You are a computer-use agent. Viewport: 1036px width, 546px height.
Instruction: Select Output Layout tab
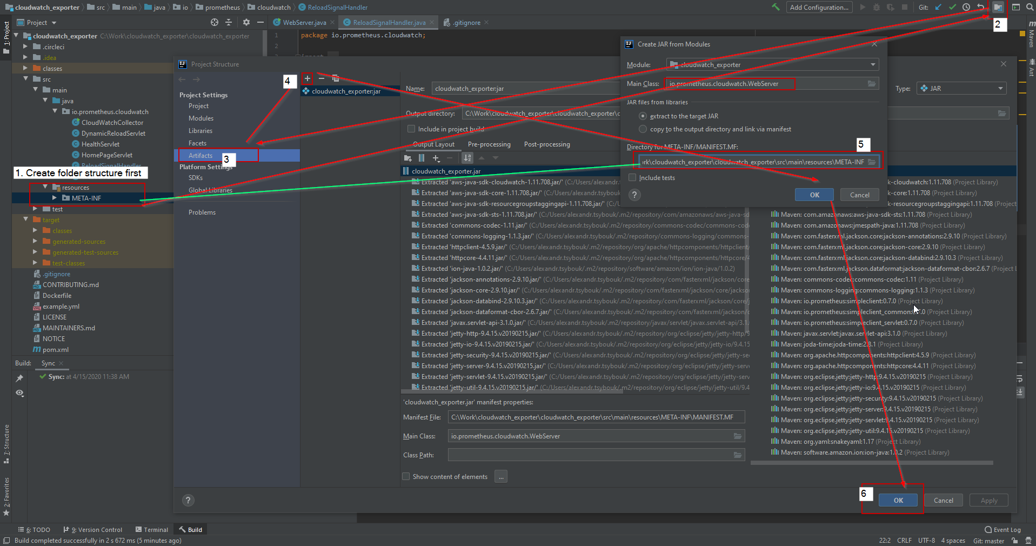(433, 144)
